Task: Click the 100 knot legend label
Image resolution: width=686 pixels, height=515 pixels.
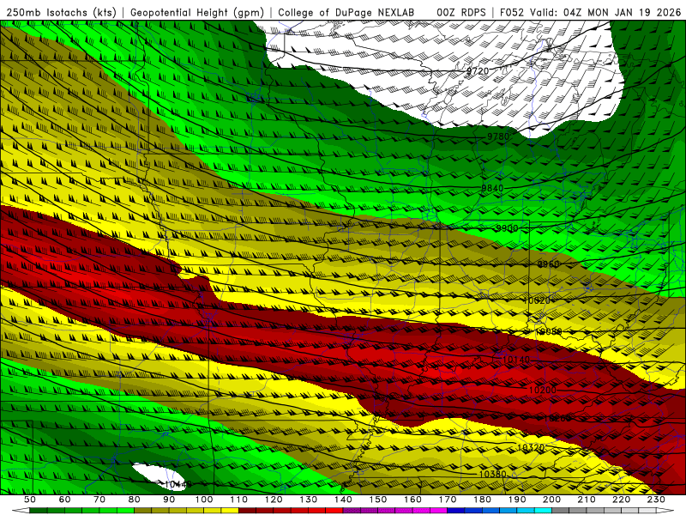Action: [204, 500]
